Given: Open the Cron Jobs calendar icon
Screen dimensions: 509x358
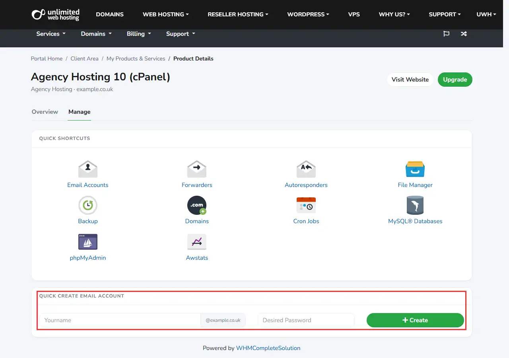Looking at the screenshot, I should 306,205.
